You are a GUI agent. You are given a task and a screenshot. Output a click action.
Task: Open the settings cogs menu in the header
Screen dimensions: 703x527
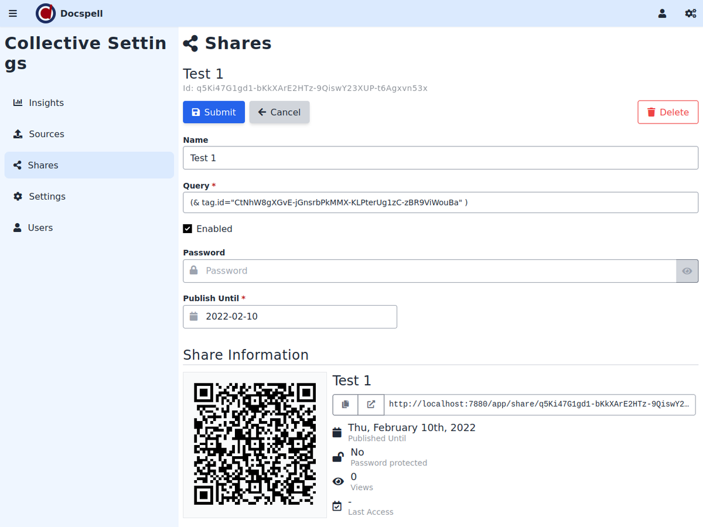click(690, 13)
